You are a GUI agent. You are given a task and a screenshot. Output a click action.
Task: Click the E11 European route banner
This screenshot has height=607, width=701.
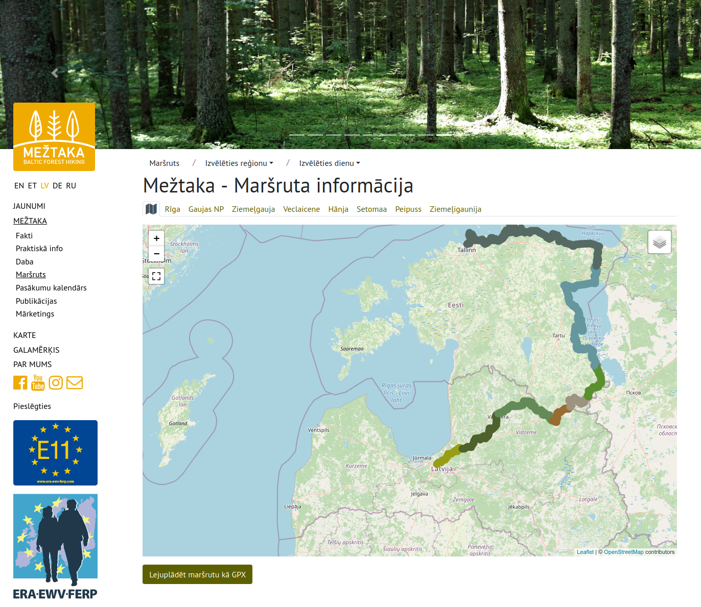55,452
